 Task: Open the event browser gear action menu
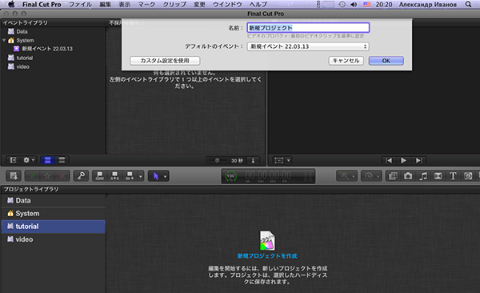point(29,160)
